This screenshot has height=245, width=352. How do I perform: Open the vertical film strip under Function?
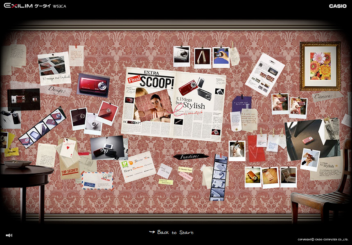(x=219, y=178)
